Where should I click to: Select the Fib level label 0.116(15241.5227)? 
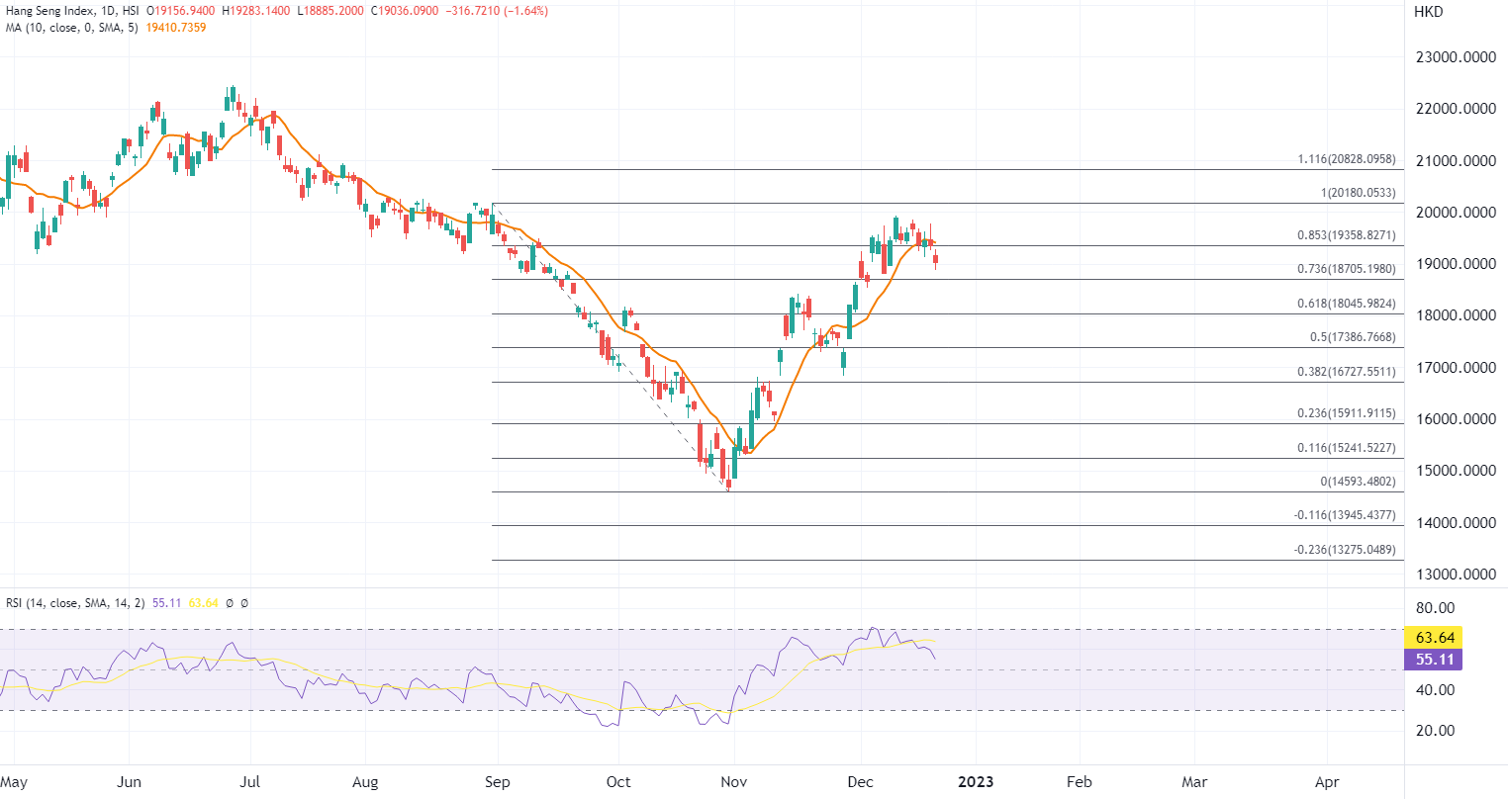pos(1347,448)
